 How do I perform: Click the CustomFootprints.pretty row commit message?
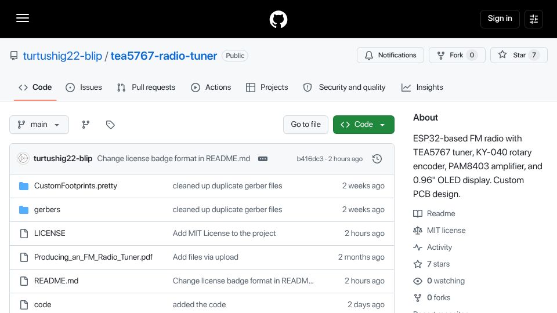tap(227, 185)
